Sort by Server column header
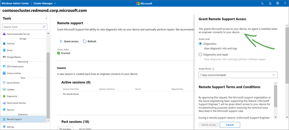 click(x=138, y=89)
